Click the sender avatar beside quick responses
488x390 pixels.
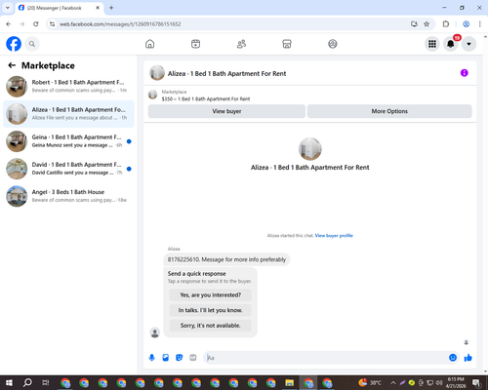pyautogui.click(x=155, y=332)
